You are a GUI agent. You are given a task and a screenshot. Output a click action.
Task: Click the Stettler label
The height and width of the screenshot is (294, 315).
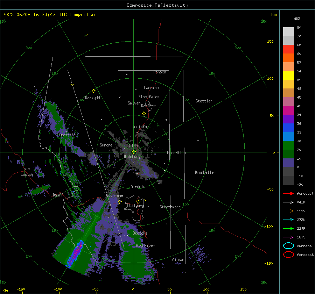coord(204,101)
